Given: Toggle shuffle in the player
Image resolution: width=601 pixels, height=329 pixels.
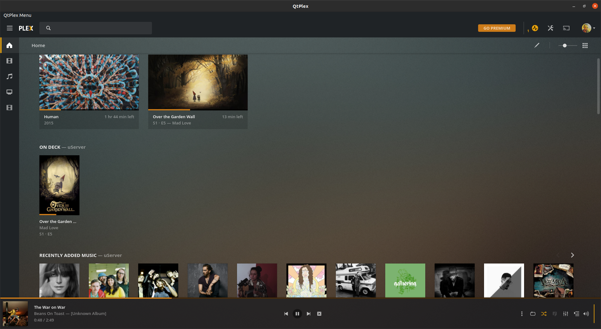Looking at the screenshot, I should point(544,314).
